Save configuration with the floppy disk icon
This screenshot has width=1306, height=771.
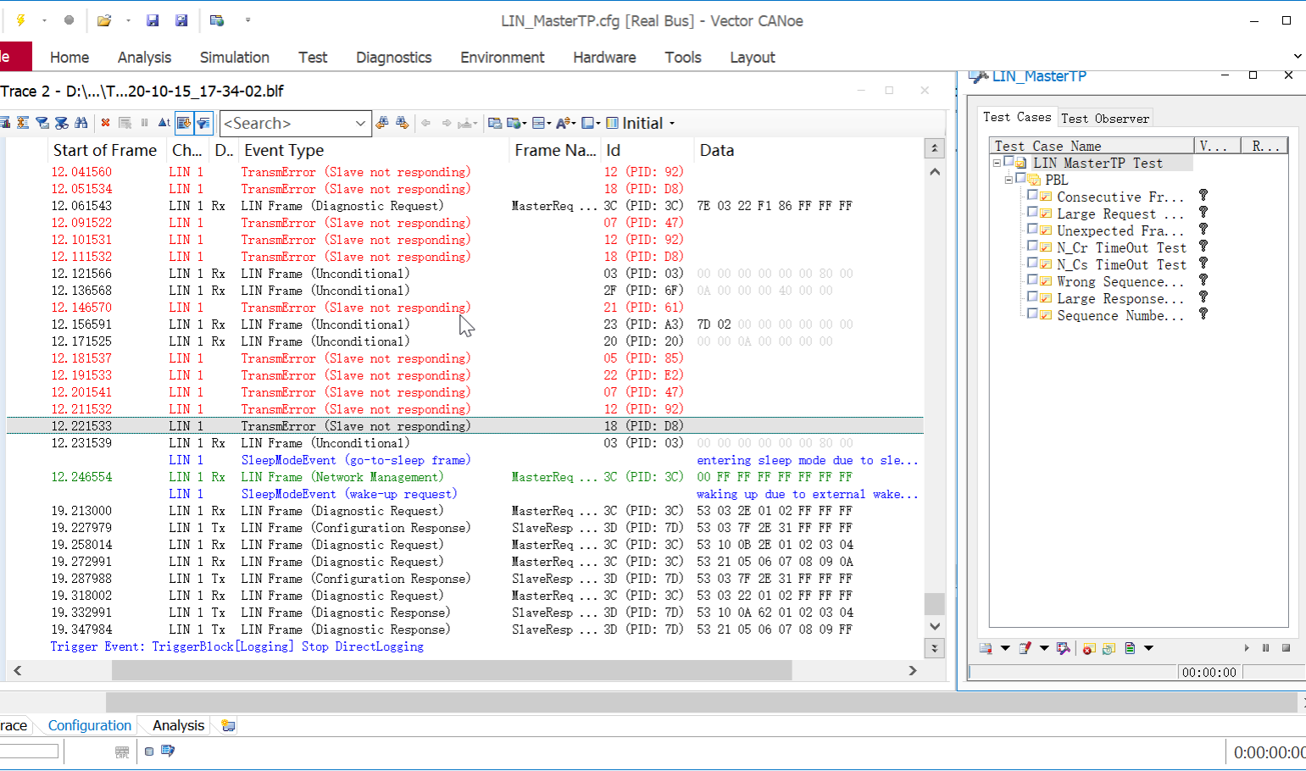[153, 20]
